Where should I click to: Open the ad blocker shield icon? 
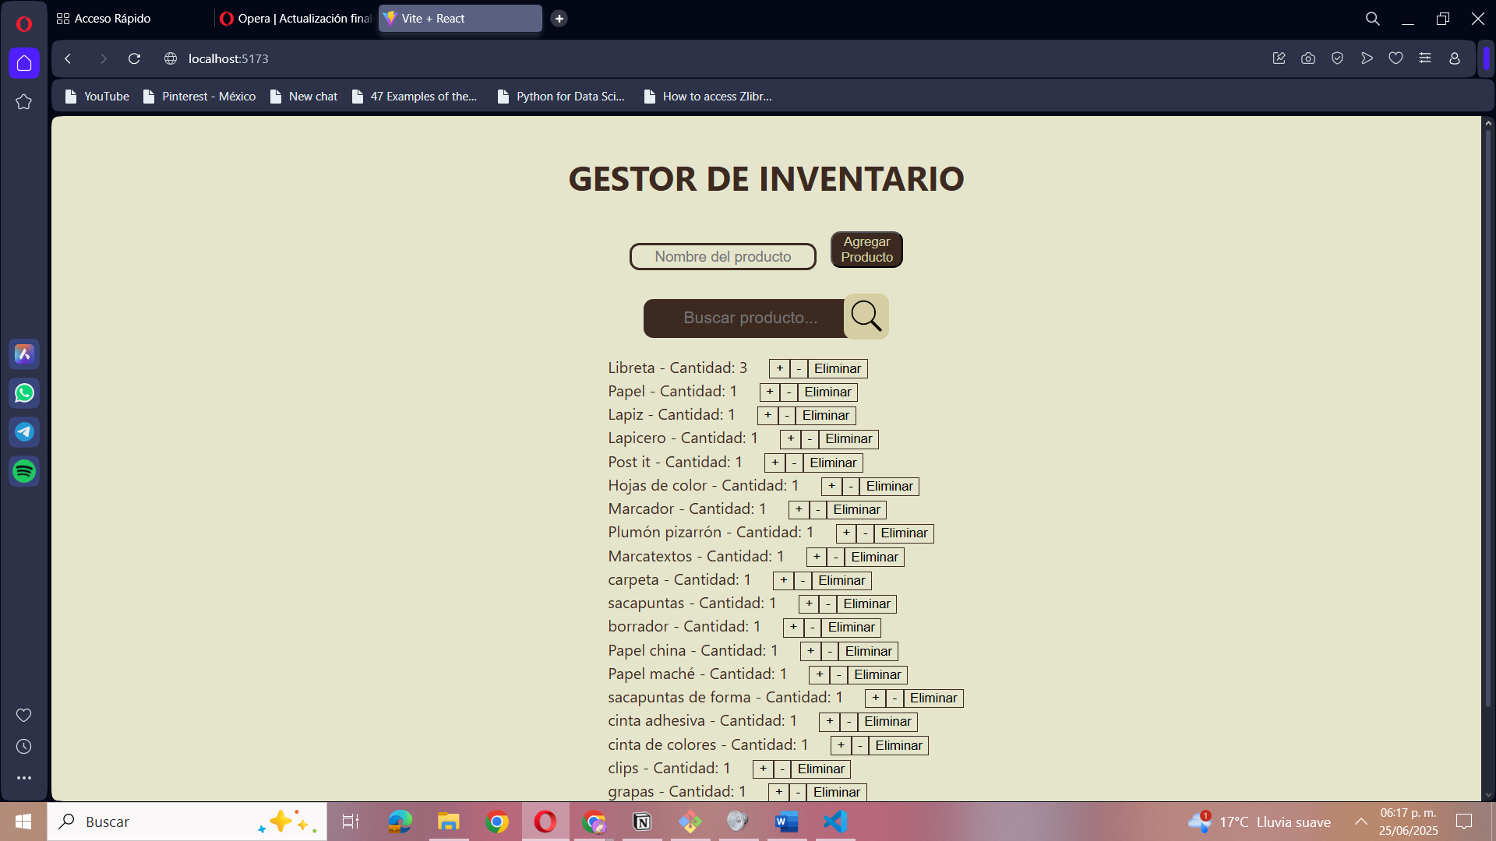click(x=1337, y=58)
